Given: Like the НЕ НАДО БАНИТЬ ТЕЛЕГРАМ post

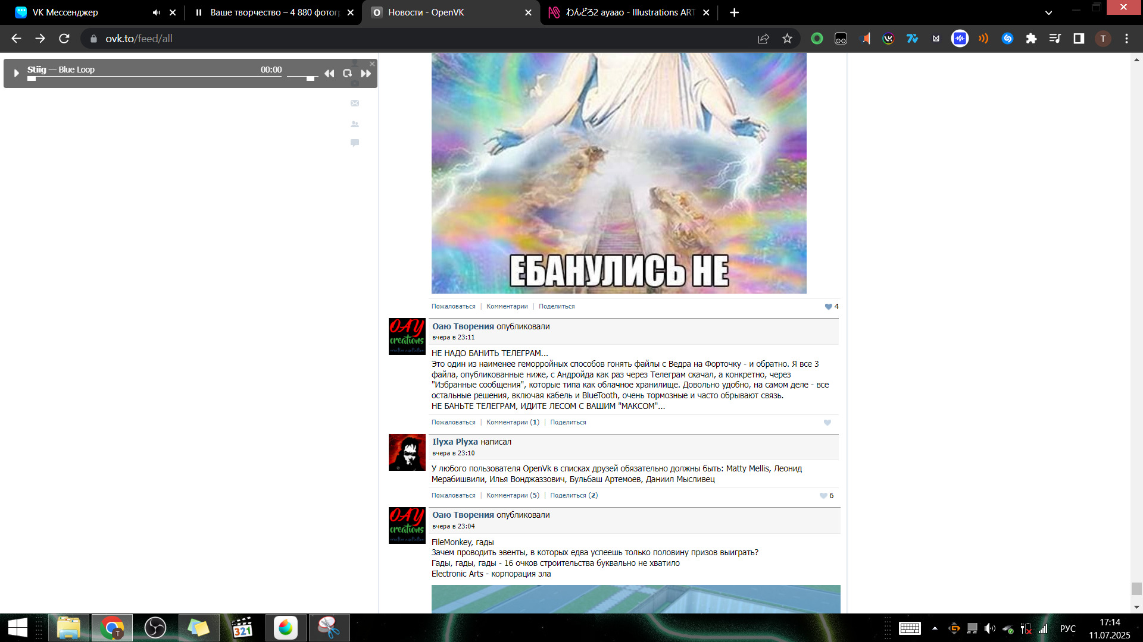Looking at the screenshot, I should click(827, 423).
